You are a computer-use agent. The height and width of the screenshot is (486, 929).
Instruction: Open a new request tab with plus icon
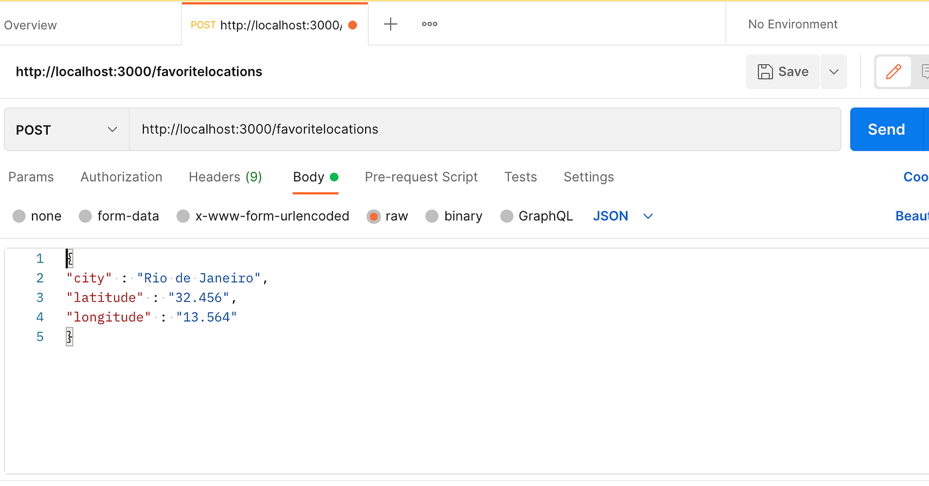click(x=391, y=25)
